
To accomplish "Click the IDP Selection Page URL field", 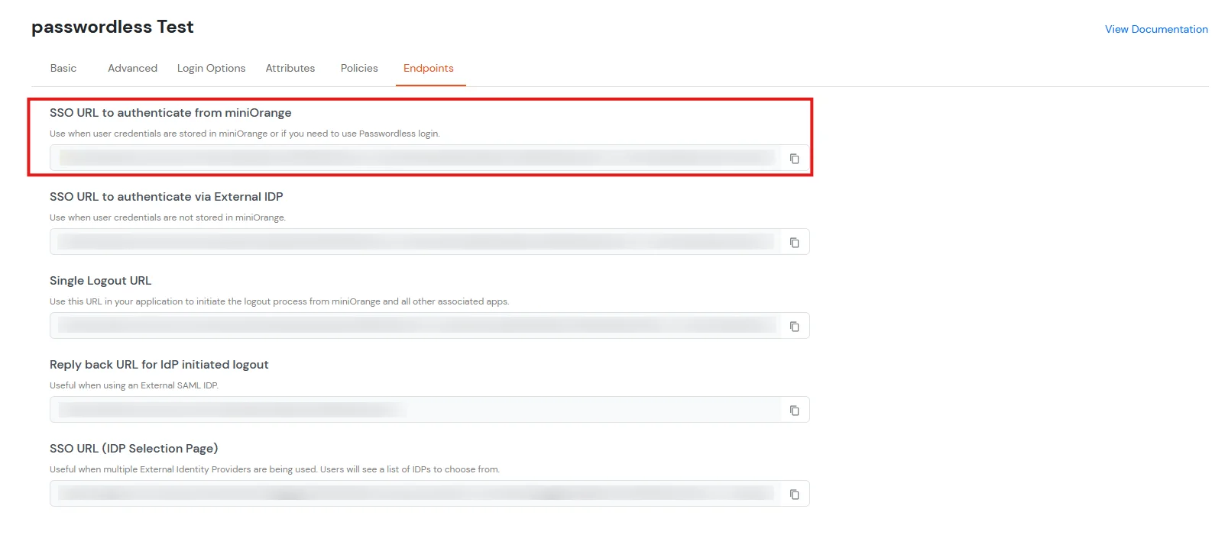I will pyautogui.click(x=429, y=494).
